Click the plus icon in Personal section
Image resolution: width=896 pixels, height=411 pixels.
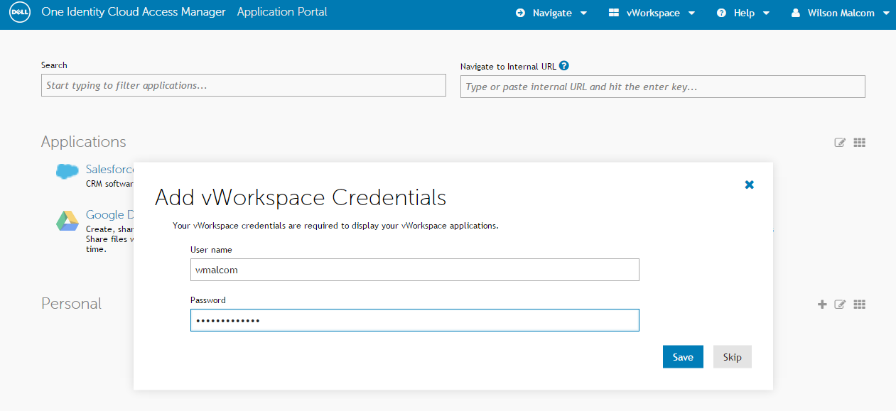[x=822, y=305]
